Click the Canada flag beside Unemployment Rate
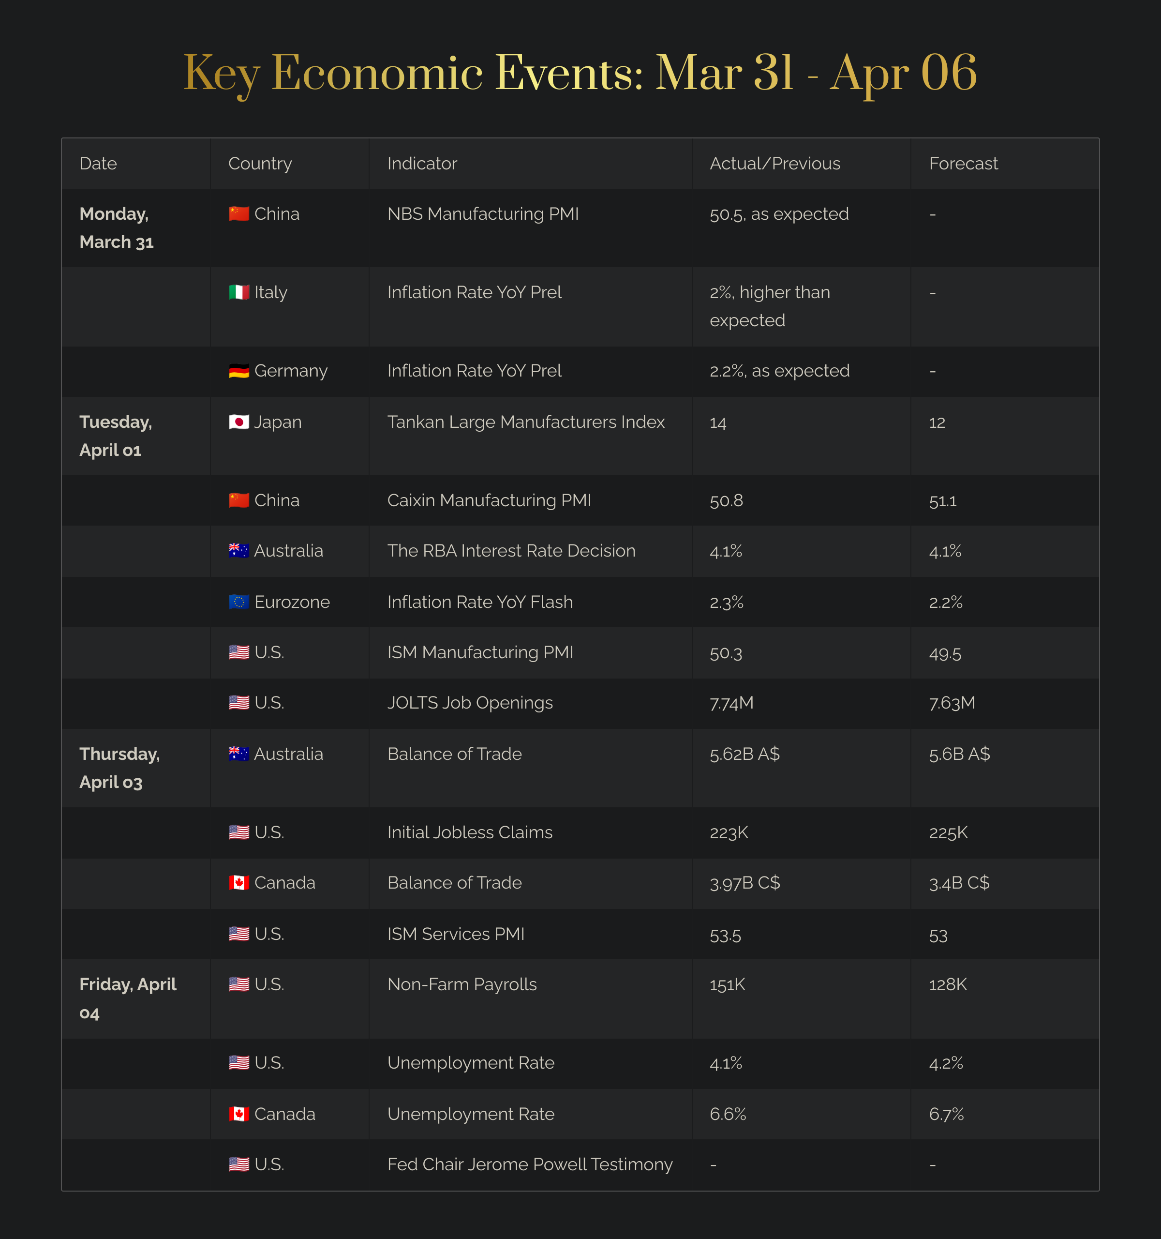The width and height of the screenshot is (1161, 1239). pos(238,1114)
